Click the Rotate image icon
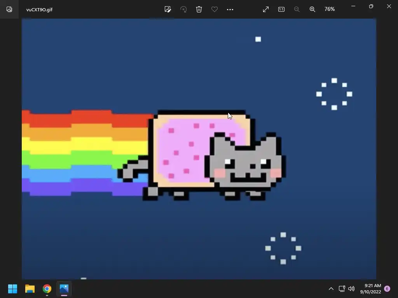The image size is (398, 298). point(183,9)
